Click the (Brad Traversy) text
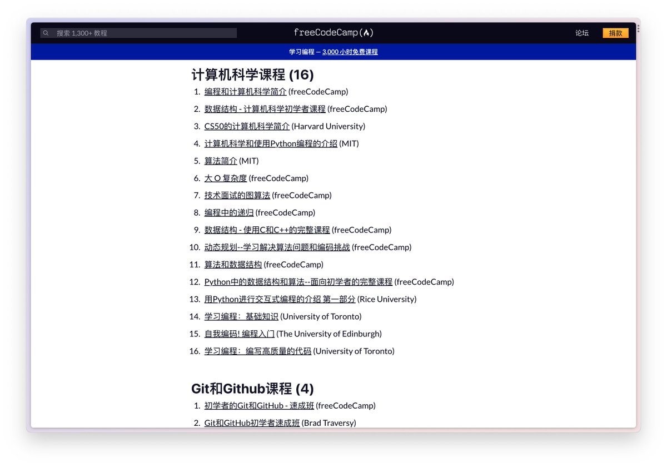The width and height of the screenshot is (667, 467). pyautogui.click(x=328, y=423)
